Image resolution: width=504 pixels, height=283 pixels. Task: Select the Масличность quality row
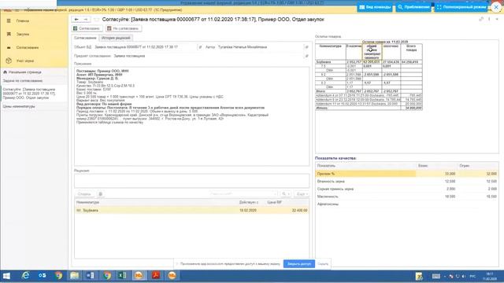pyautogui.click(x=407, y=197)
